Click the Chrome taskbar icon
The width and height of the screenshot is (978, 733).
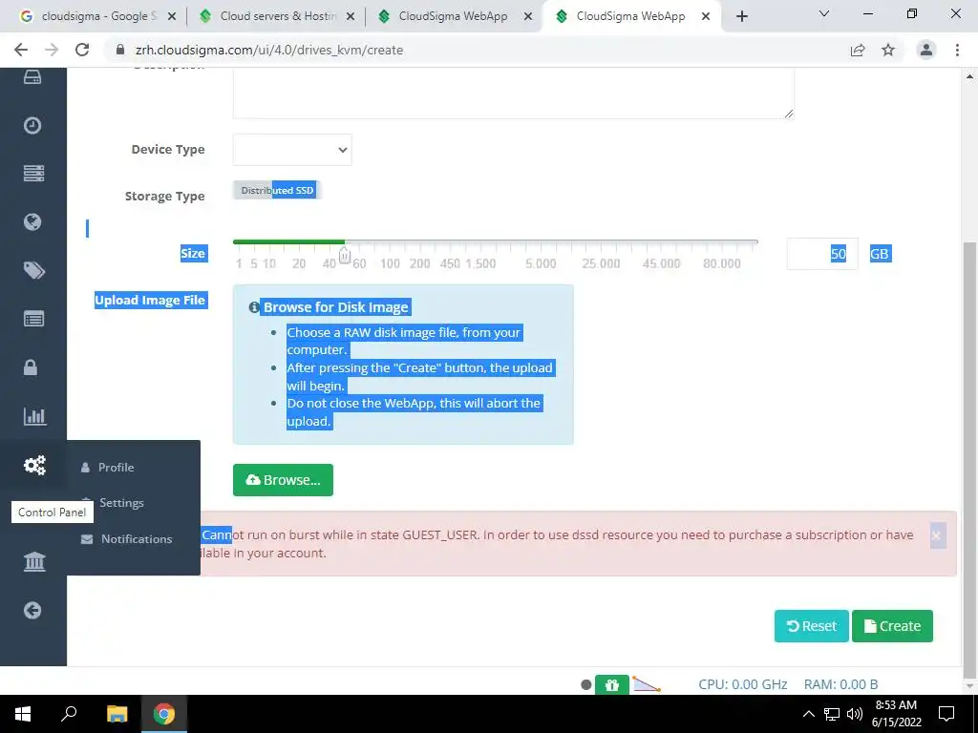point(164,714)
